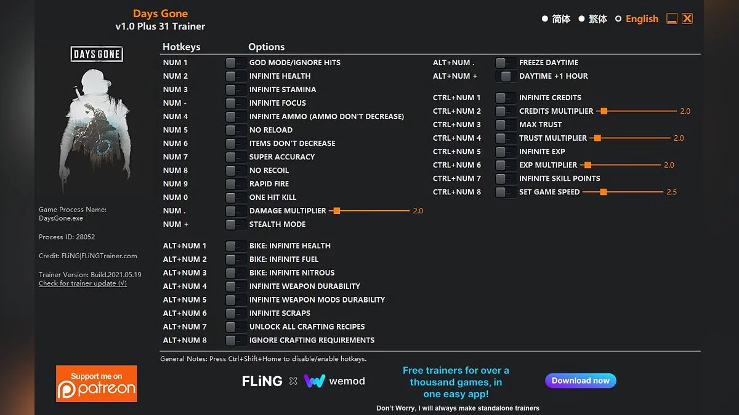Minimize the trainer window
Viewport: 739px width, 415px height.
click(x=672, y=18)
